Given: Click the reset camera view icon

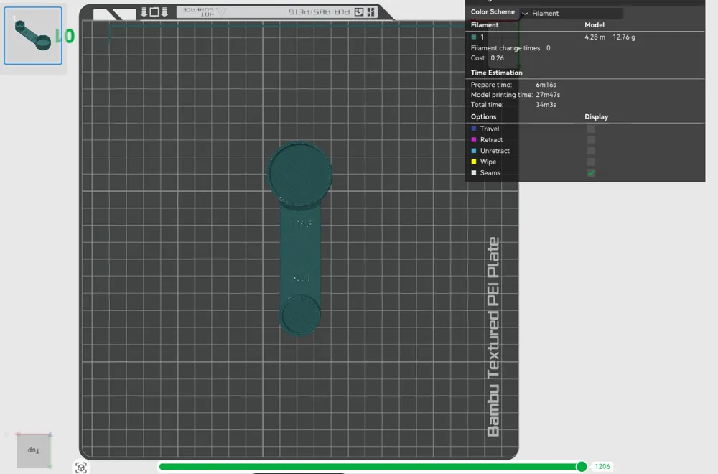Looking at the screenshot, I should point(81,468).
